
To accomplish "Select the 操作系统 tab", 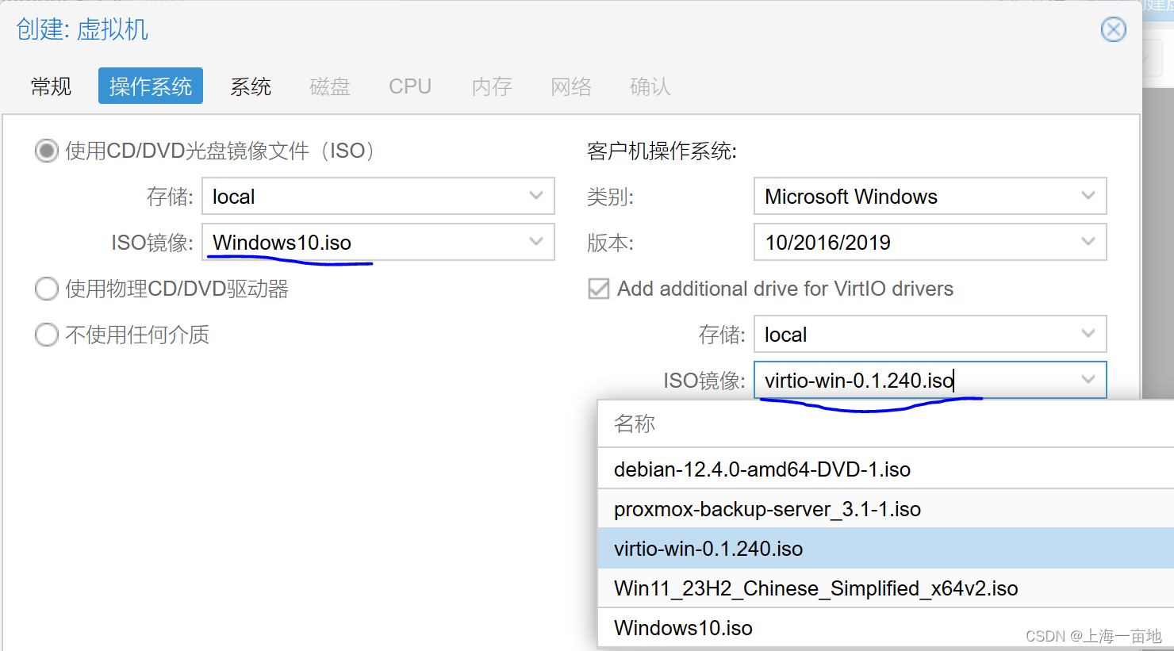I will coord(151,86).
